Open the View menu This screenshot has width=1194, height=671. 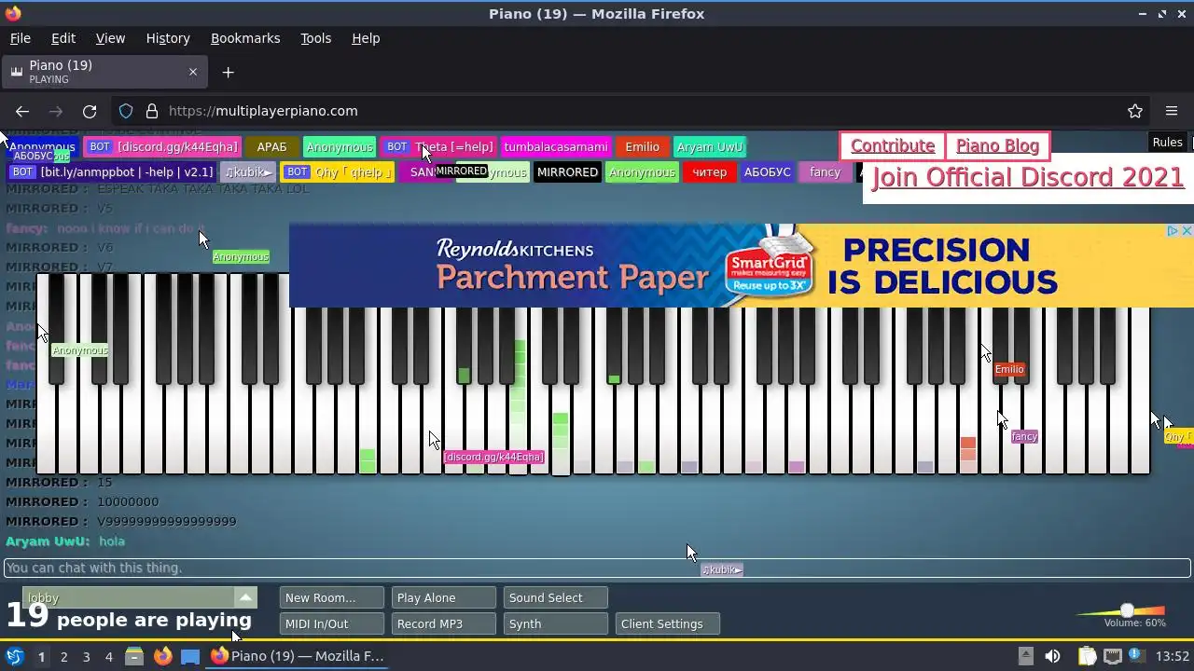pos(110,38)
